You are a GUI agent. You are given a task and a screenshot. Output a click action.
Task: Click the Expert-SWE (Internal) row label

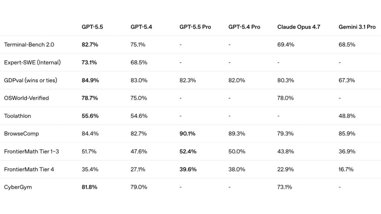point(32,62)
